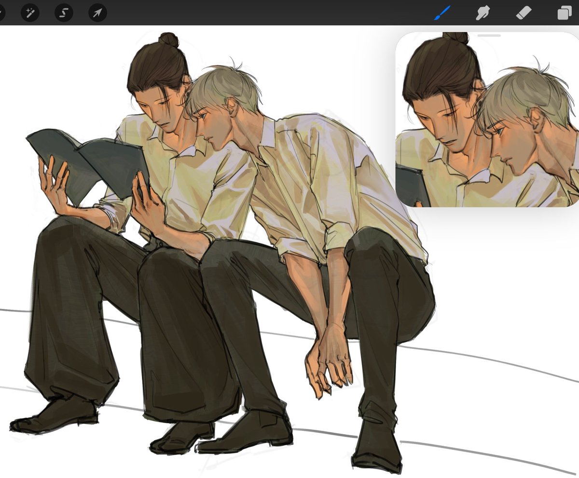Select the Brush paint tool

442,13
